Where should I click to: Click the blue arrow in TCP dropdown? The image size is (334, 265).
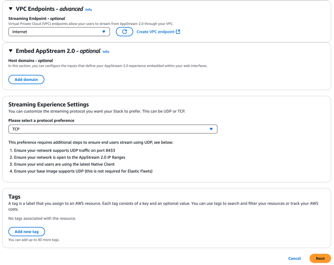pyautogui.click(x=211, y=129)
